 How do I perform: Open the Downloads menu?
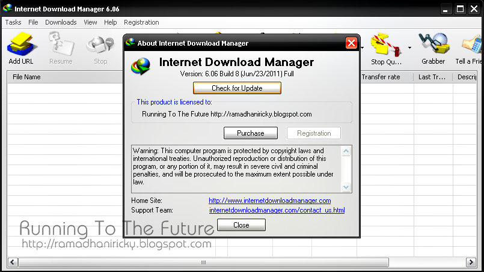(x=61, y=22)
